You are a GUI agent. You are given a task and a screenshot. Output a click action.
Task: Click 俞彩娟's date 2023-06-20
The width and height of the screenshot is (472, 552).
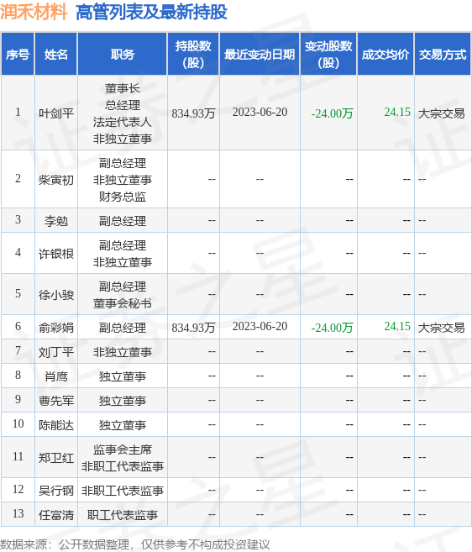coord(260,326)
